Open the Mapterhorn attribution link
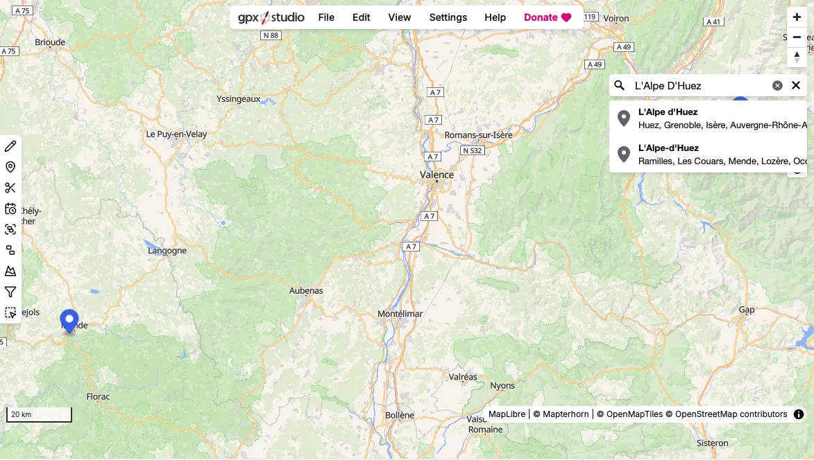The height and width of the screenshot is (460, 814). point(561,414)
